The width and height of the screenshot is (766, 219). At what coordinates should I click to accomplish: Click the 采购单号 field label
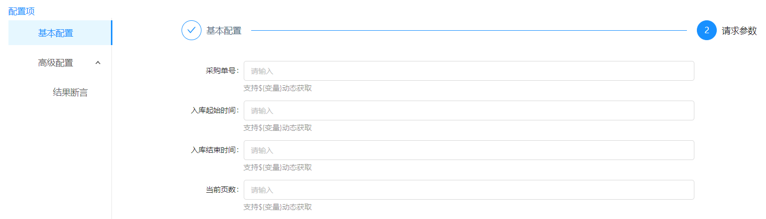[x=222, y=71]
